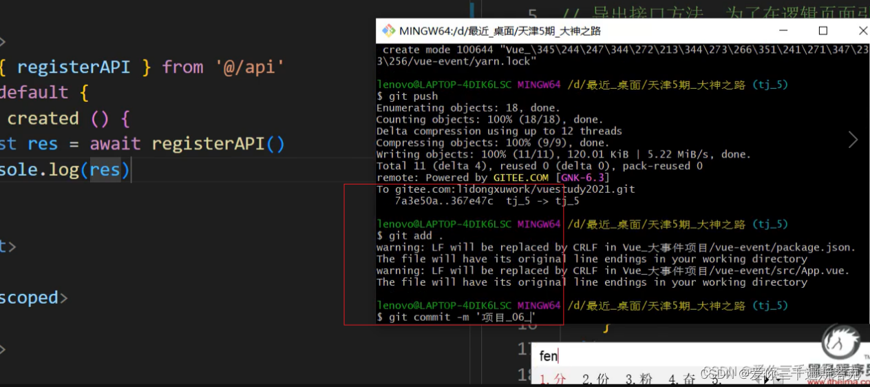Pick IME candidate 1 分

pos(552,378)
